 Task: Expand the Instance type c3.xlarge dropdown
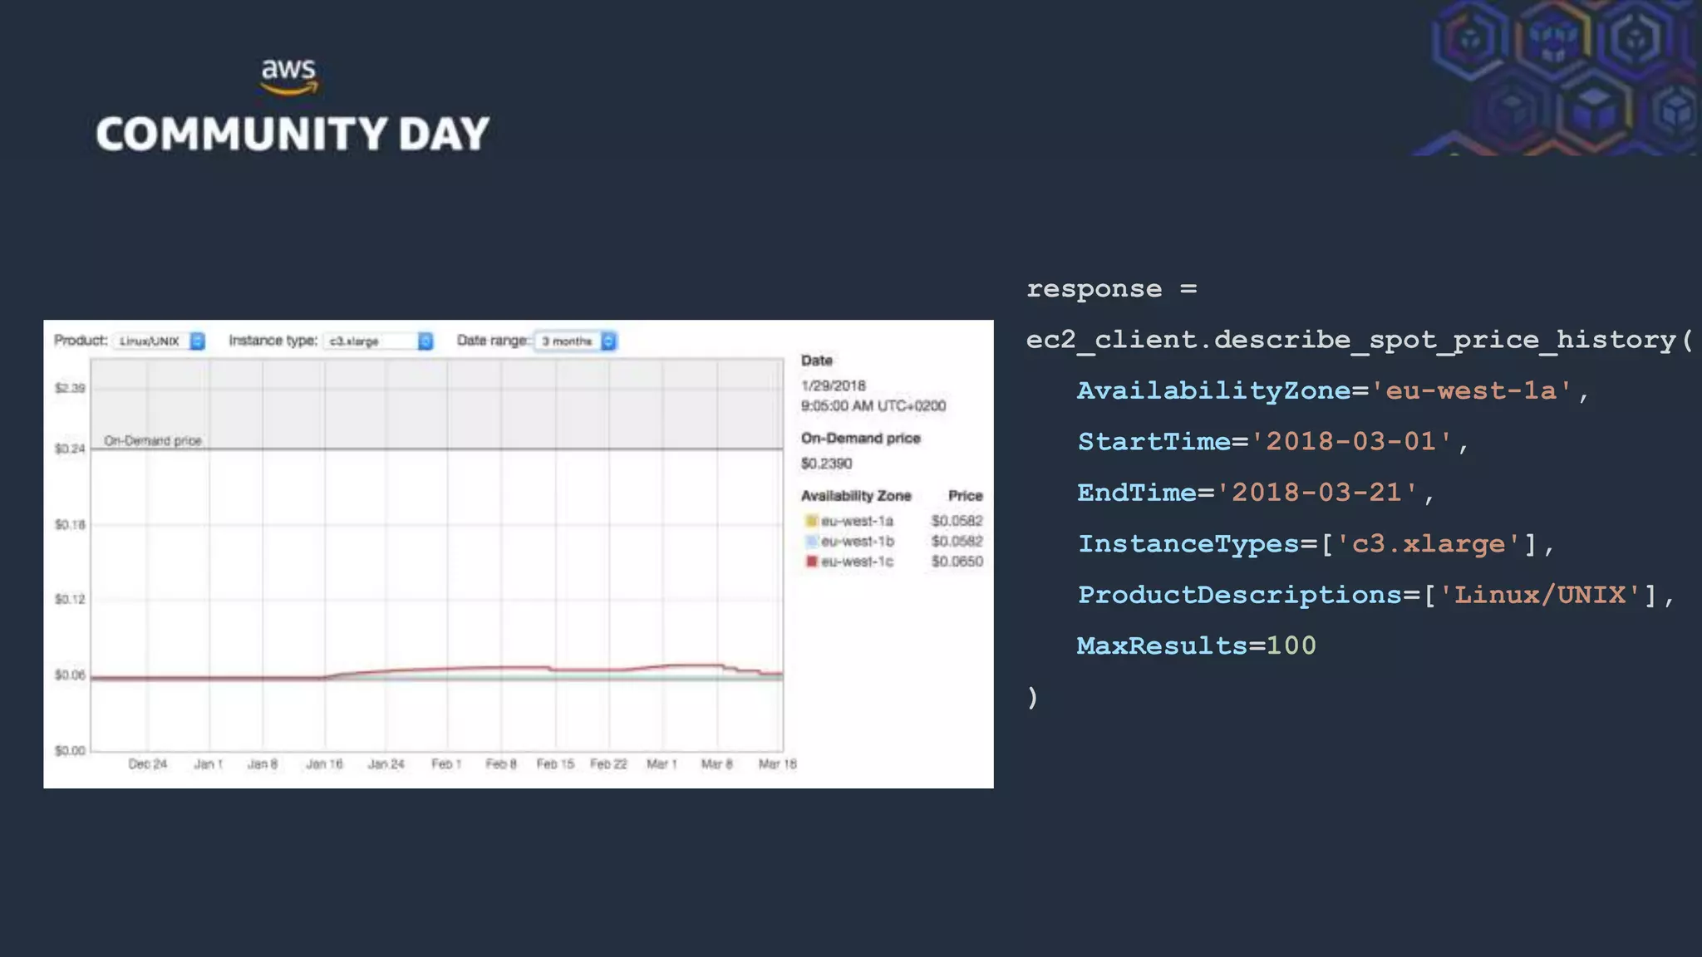pos(379,341)
